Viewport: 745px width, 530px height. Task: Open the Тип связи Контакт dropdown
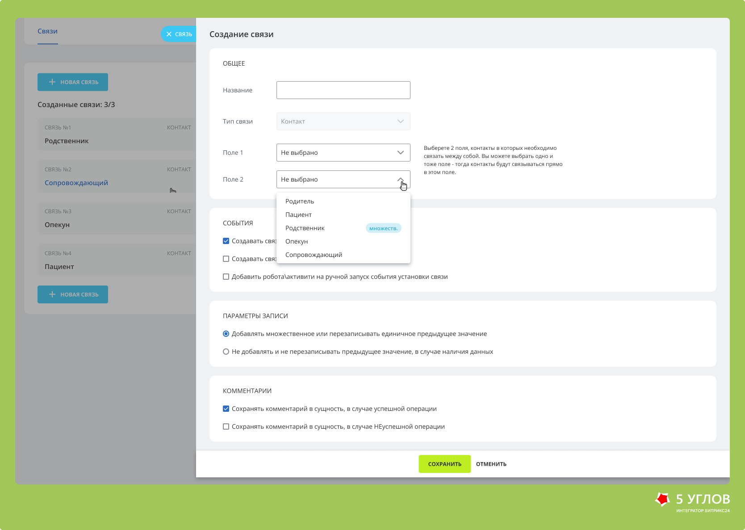coord(343,121)
